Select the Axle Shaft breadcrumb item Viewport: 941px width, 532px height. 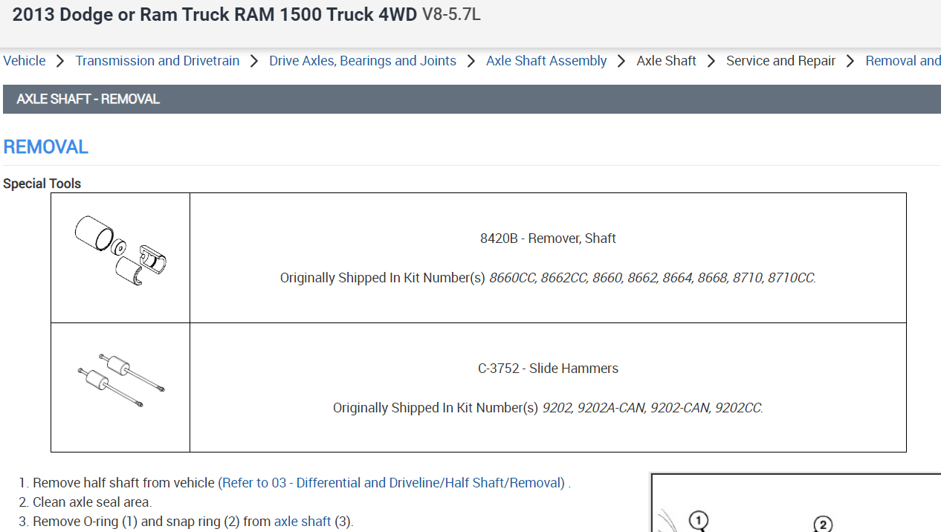pos(667,61)
